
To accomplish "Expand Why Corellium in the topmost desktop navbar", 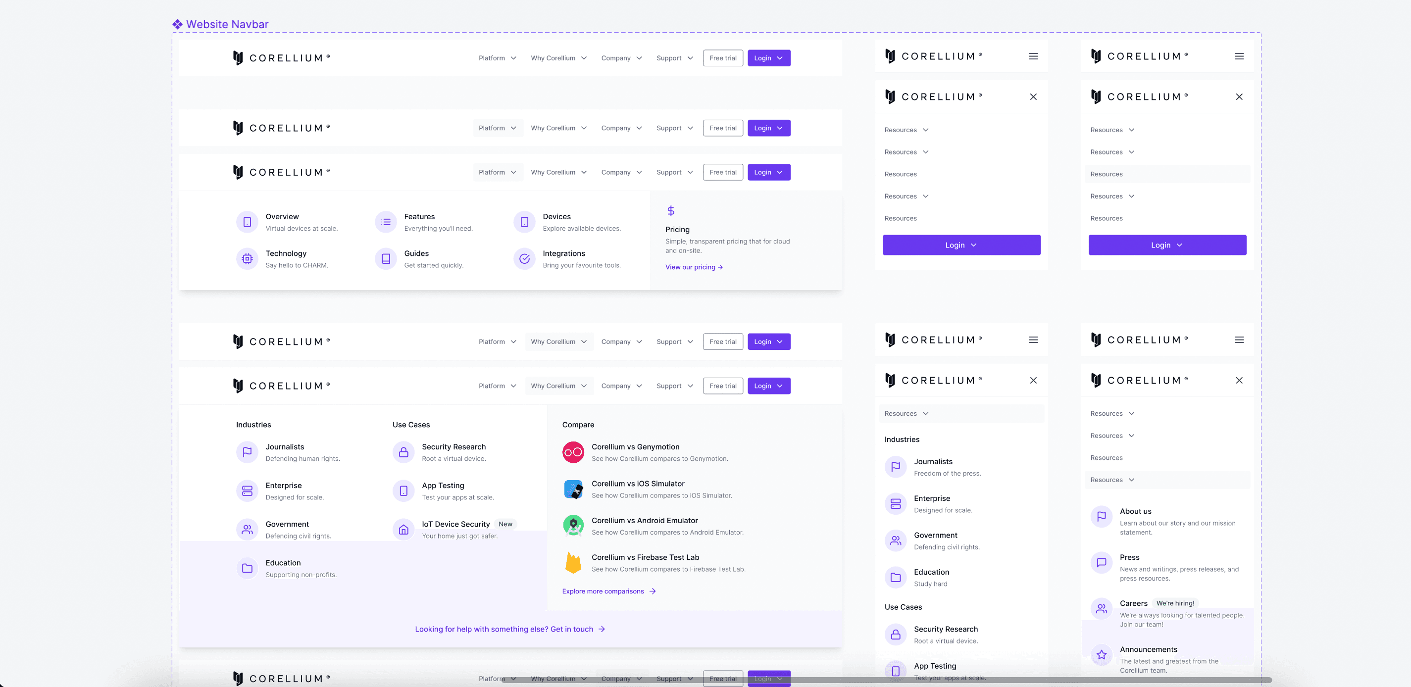I will 558,58.
